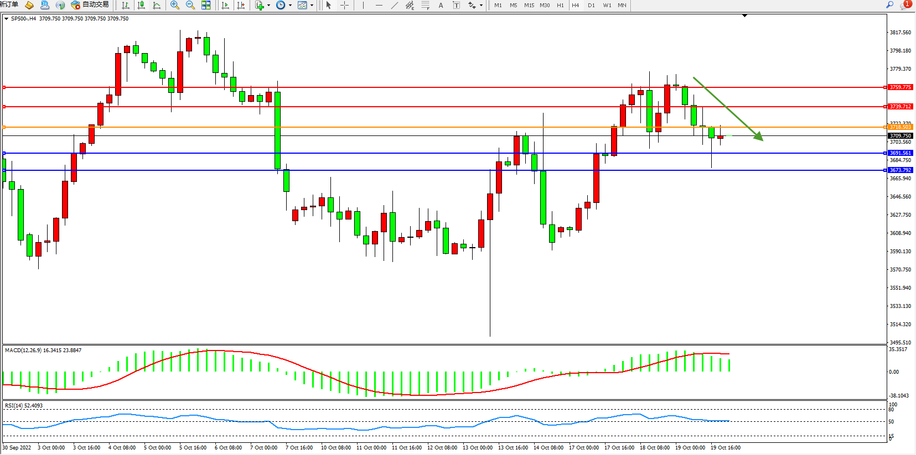The width and height of the screenshot is (916, 455).
Task: Click the 新订单 new order button
Action: [9, 4]
